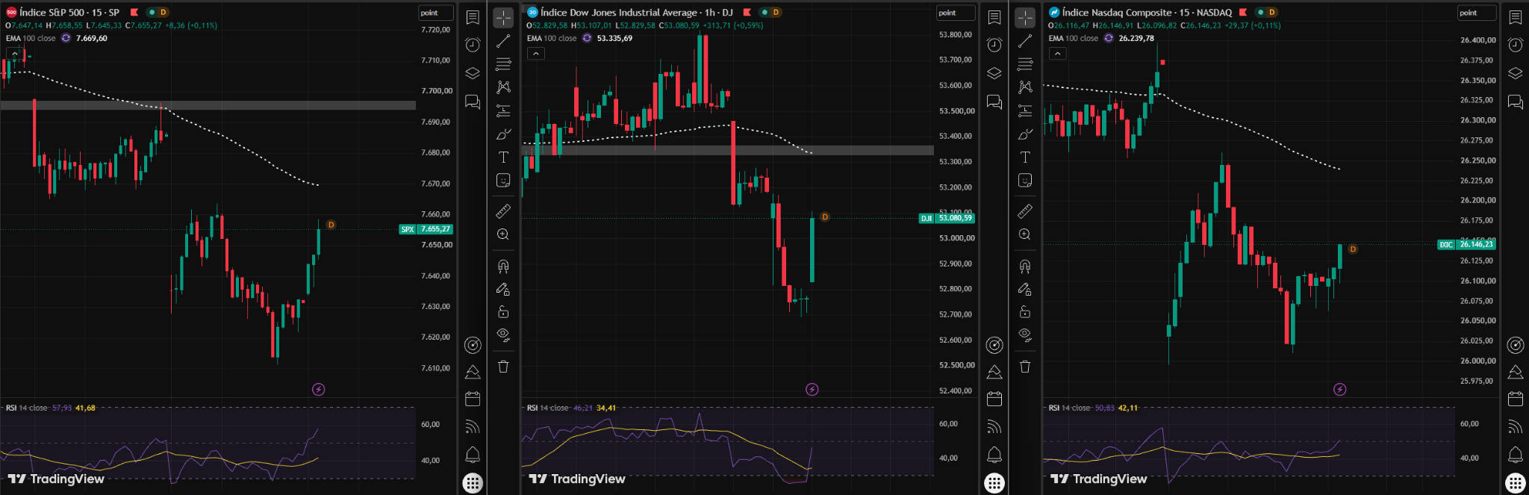Open the chat bubbles icon right of the S&P 500 chart
This screenshot has width=1529, height=495.
(x=473, y=102)
